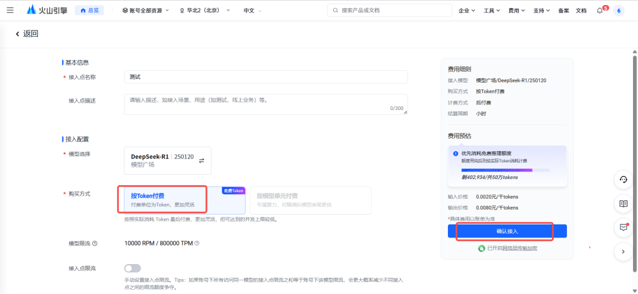Click the 接入点名称 input containing 测试
Image resolution: width=638 pixels, height=294 pixels.
265,76
